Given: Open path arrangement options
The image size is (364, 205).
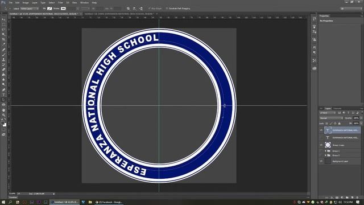Looking at the screenshot, I should click(x=141, y=9).
